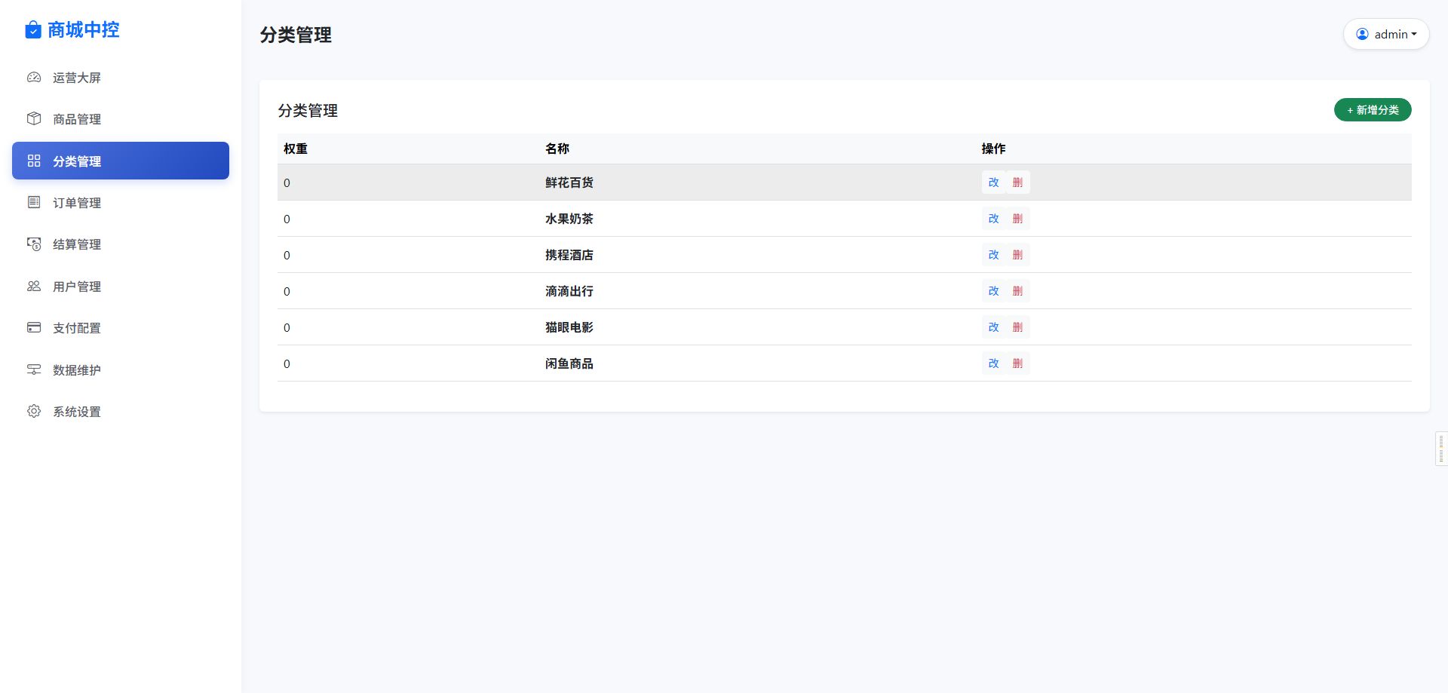Click weight value in 闲鱼商品 row
This screenshot has height=693, width=1448.
287,363
